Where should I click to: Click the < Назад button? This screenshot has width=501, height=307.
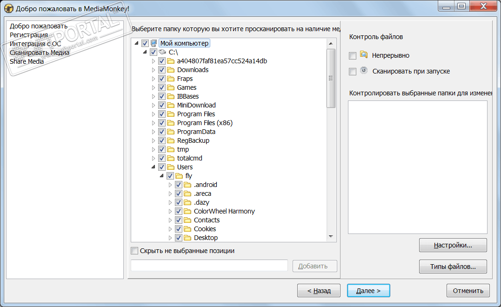coord(319,291)
